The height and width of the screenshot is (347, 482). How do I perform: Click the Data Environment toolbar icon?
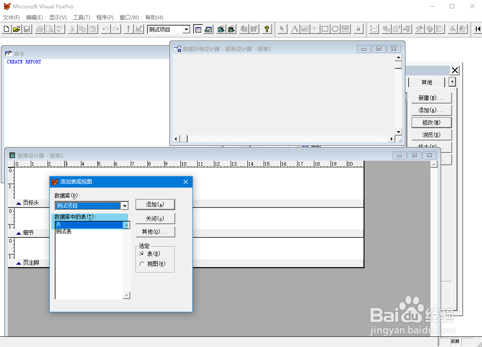[386, 29]
